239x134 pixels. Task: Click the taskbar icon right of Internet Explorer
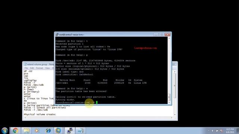(x=58, y=131)
